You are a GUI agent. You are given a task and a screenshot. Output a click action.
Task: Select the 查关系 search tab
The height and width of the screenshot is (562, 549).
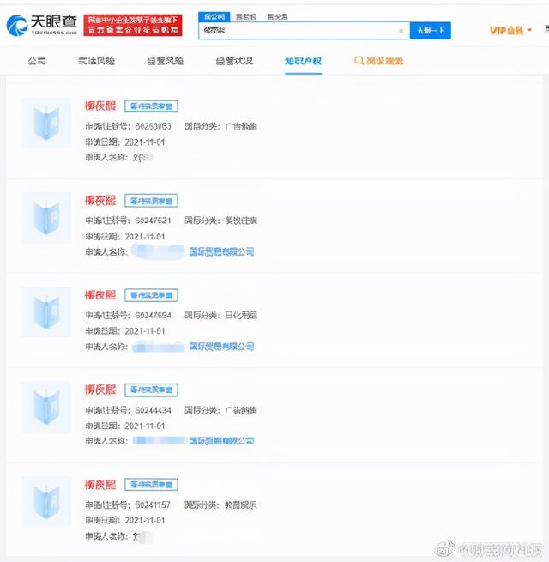tap(277, 16)
